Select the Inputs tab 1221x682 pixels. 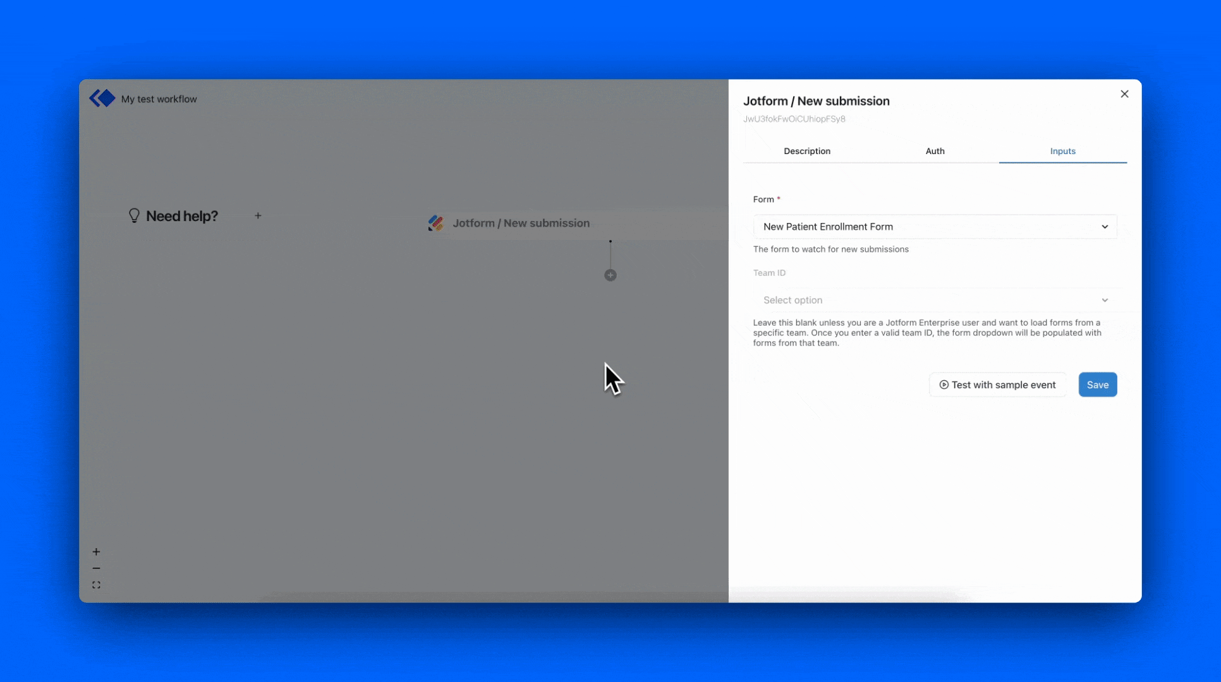(x=1062, y=152)
